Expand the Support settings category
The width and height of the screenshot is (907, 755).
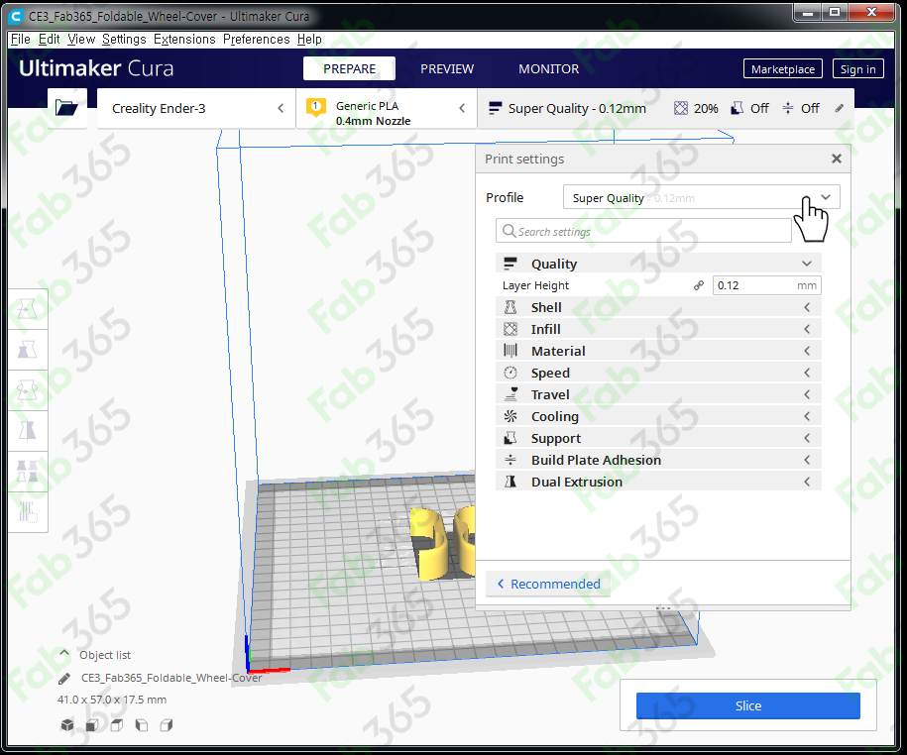point(658,438)
